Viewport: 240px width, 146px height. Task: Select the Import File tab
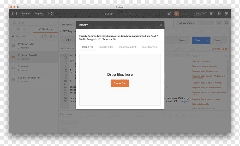tap(88, 47)
